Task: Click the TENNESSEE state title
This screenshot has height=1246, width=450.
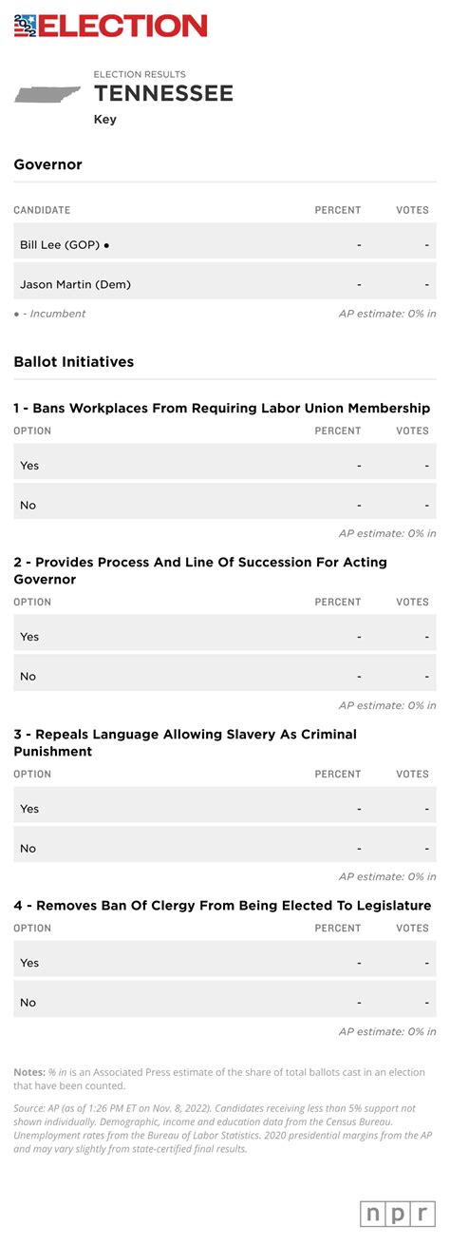Action: point(163,93)
